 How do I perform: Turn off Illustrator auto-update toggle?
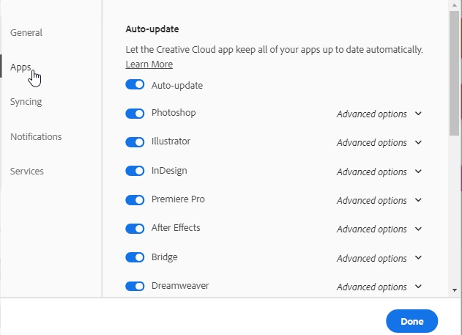coord(135,142)
